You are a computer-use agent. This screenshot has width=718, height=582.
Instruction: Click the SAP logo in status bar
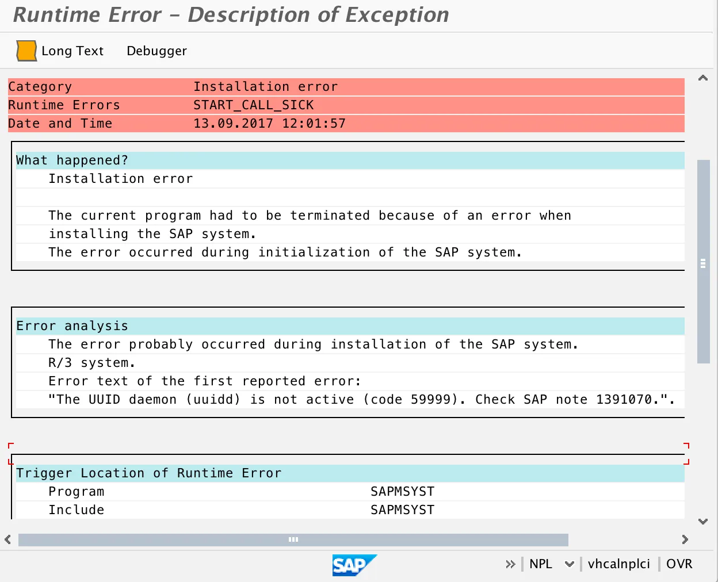tap(354, 565)
